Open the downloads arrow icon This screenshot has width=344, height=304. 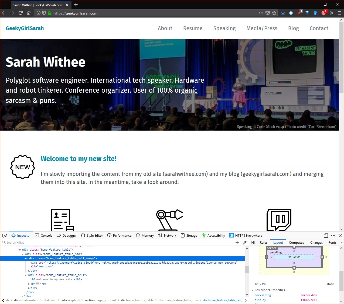[x=283, y=13]
